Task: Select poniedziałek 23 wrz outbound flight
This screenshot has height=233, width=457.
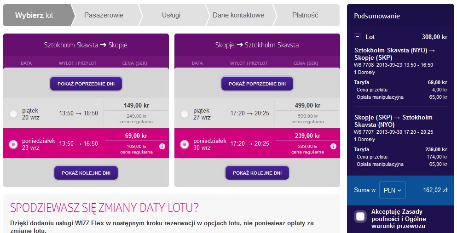Action: [13, 144]
